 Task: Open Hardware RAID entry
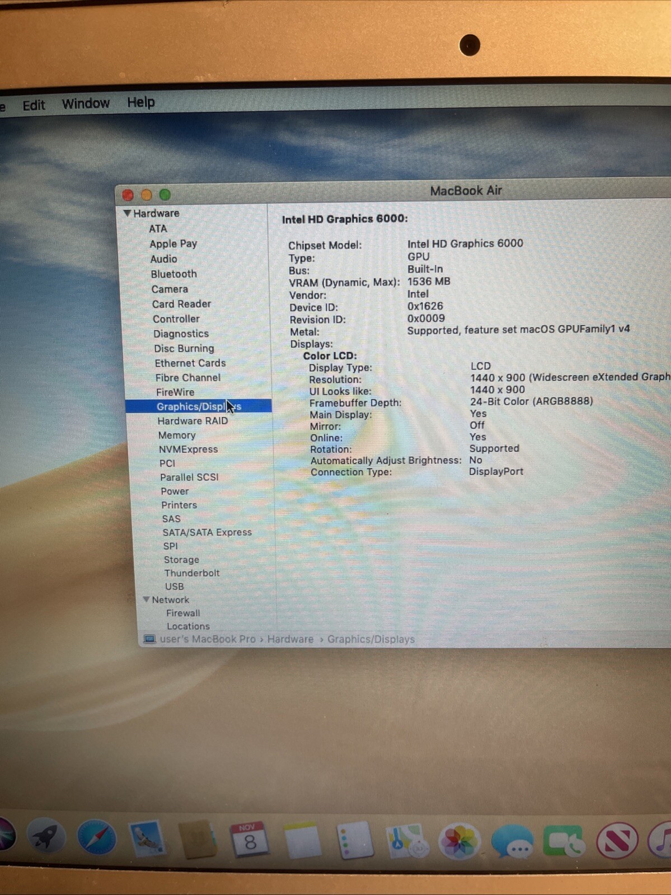193,420
